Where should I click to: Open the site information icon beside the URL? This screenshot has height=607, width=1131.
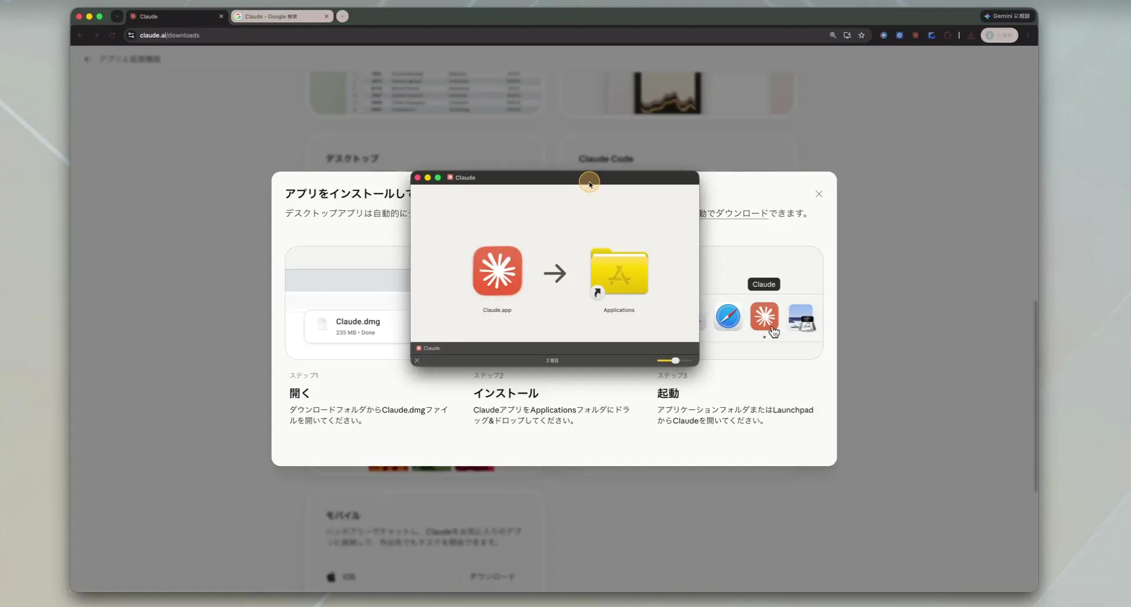pyautogui.click(x=131, y=35)
